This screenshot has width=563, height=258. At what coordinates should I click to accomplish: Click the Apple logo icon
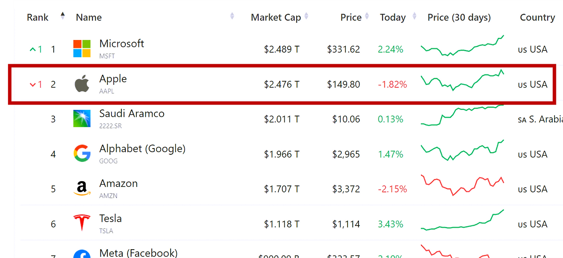pyautogui.click(x=82, y=84)
